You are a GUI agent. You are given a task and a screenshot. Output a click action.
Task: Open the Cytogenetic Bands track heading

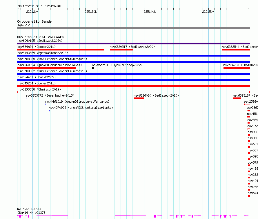pos(34,21)
